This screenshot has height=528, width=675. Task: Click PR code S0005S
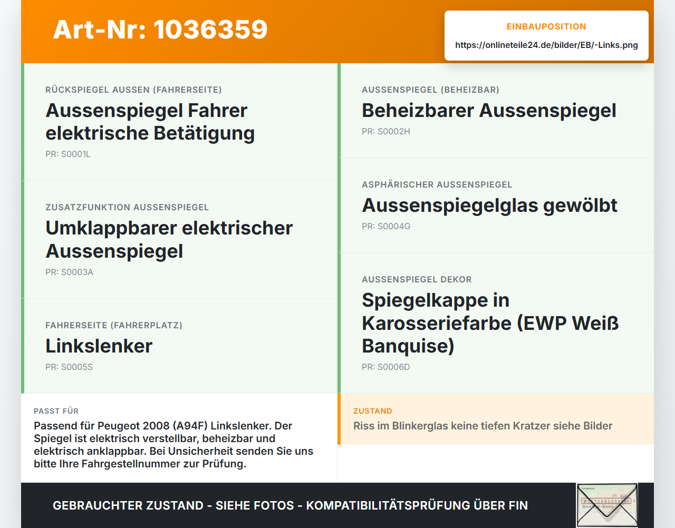pyautogui.click(x=69, y=367)
